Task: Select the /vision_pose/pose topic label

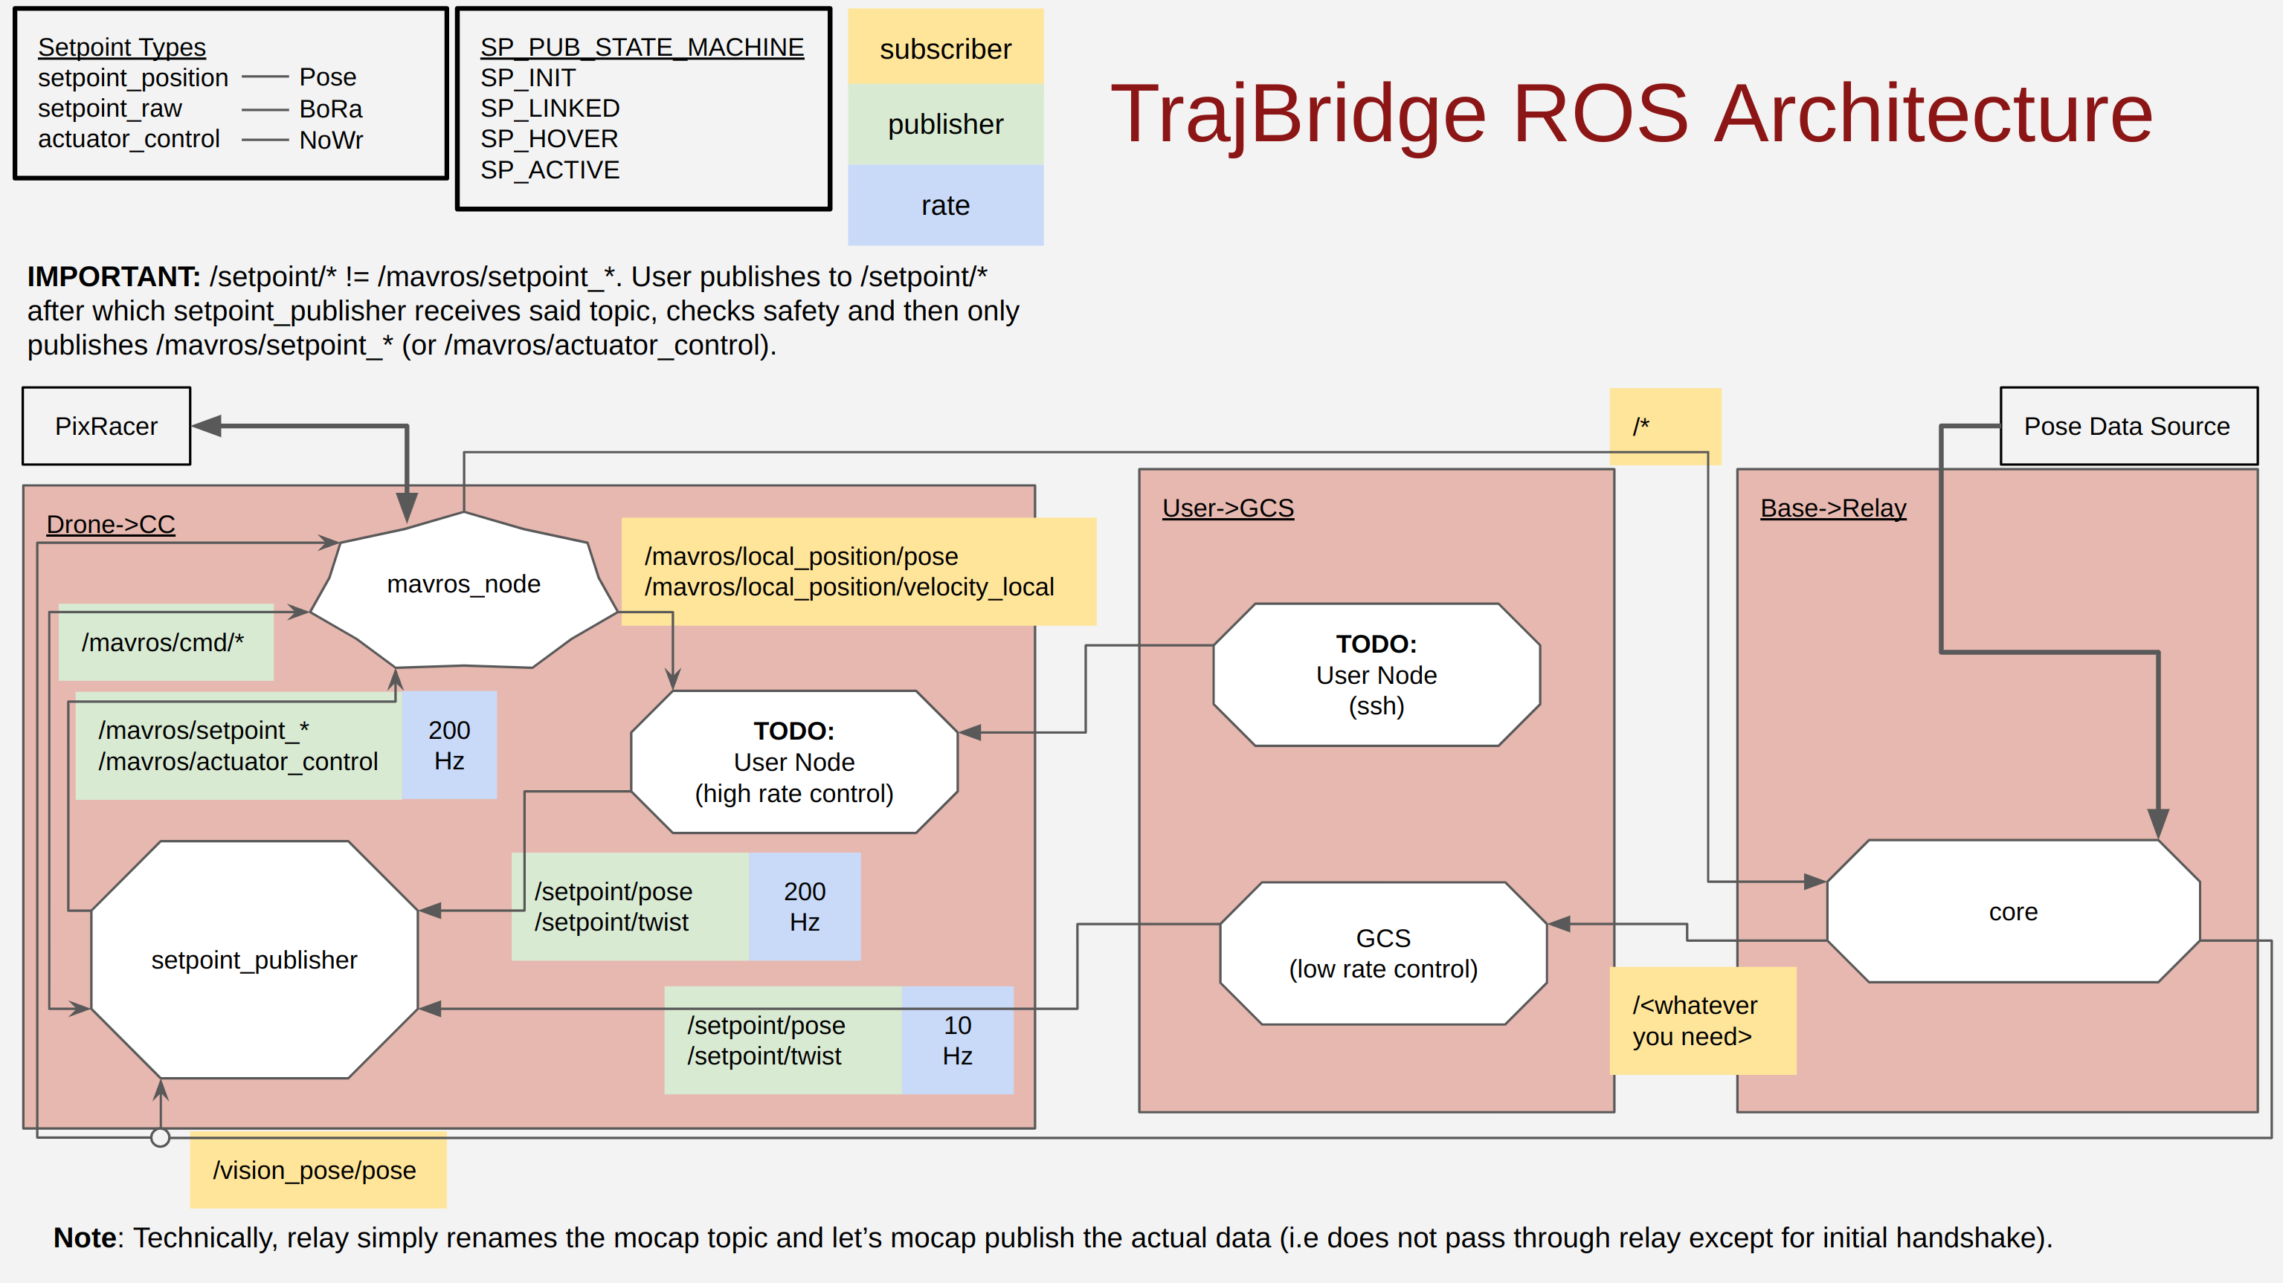Action: (x=315, y=1171)
